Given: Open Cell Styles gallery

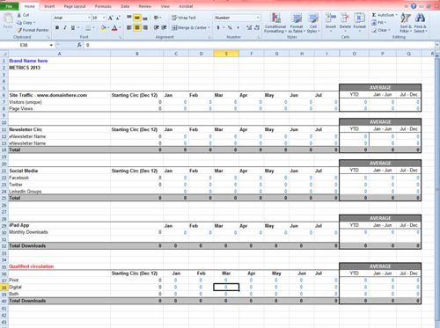Looking at the screenshot, I should 313,23.
